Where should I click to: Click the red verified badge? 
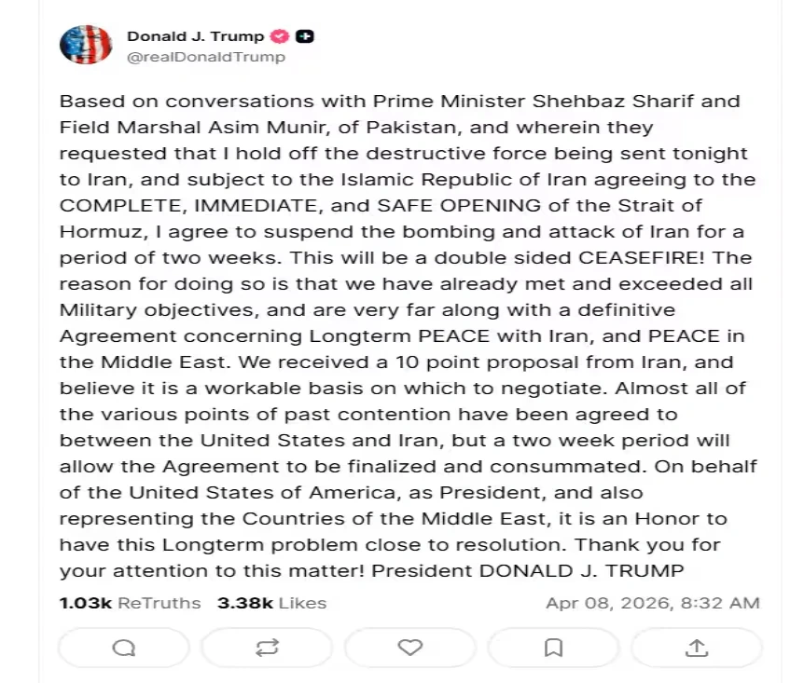point(278,37)
